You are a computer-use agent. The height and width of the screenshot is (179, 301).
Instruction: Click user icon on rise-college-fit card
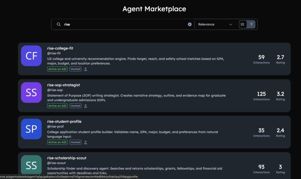[x=86, y=69]
